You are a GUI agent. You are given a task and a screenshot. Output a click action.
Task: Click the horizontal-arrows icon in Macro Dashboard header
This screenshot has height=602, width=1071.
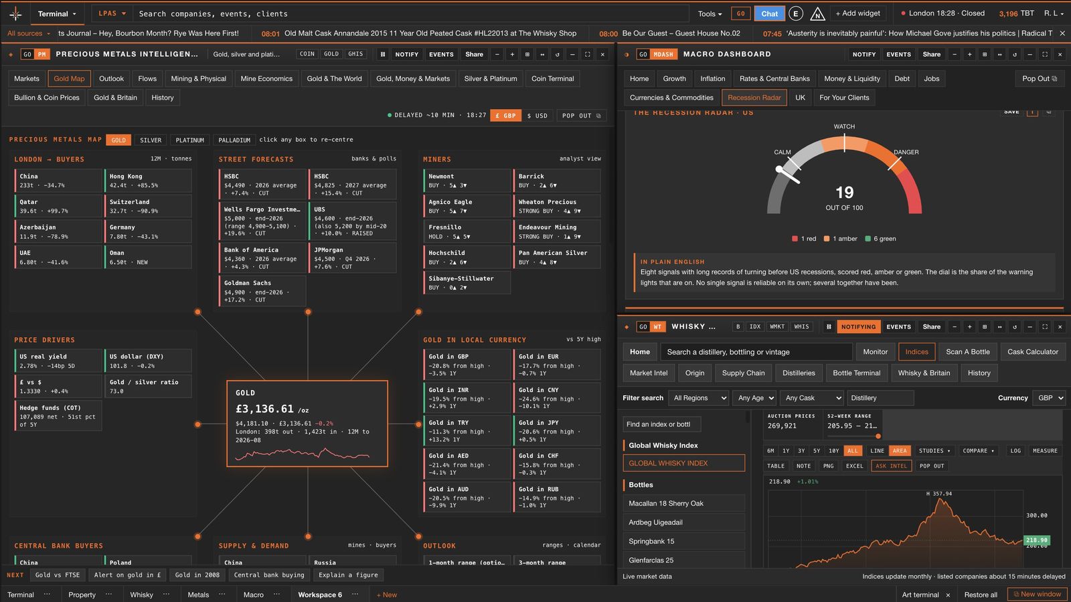point(999,54)
